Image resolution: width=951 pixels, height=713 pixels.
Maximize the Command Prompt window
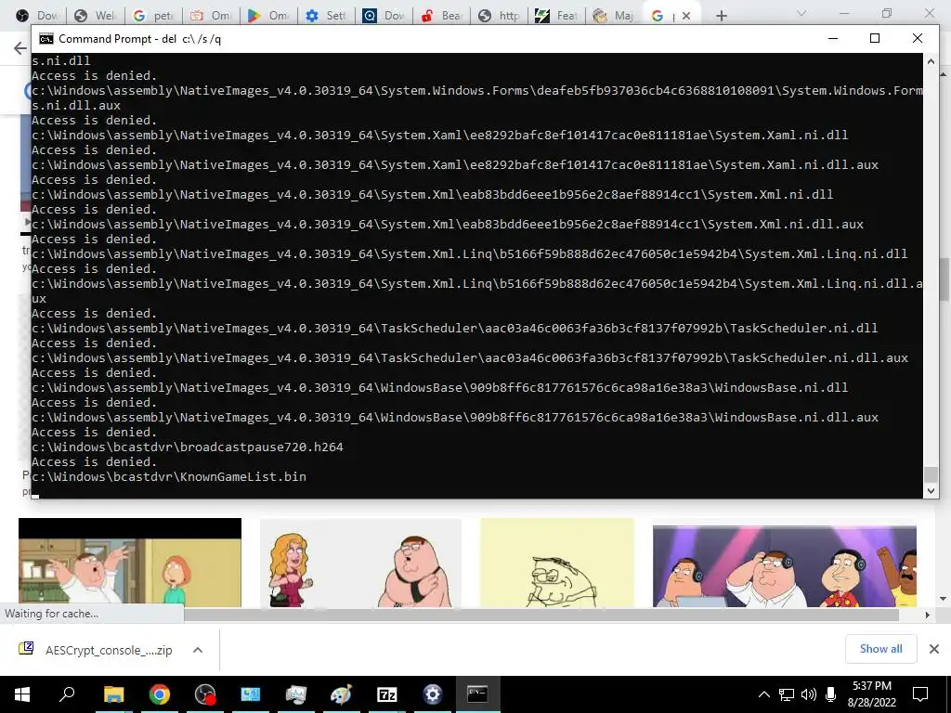click(875, 38)
